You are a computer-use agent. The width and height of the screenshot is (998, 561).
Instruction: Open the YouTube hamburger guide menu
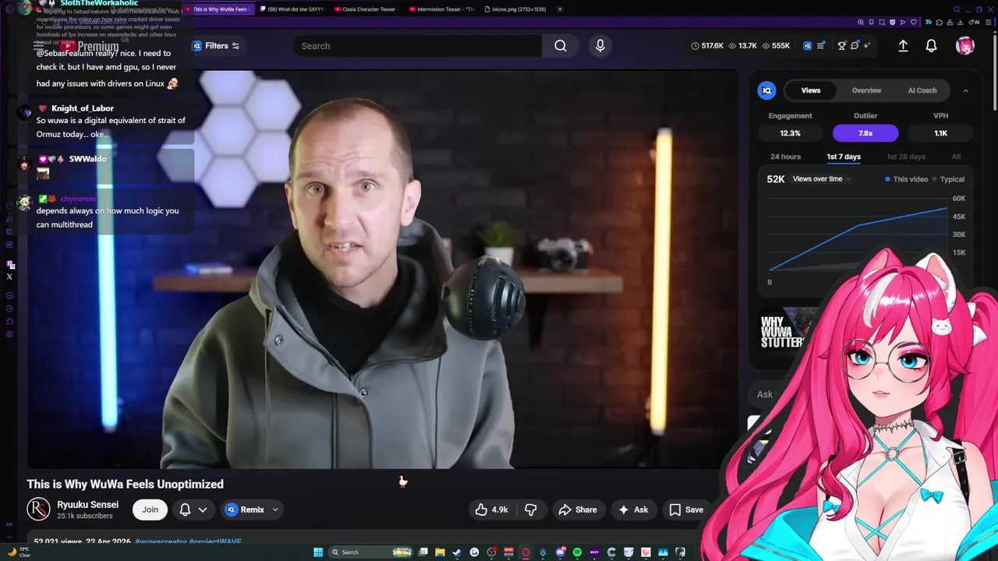click(x=39, y=46)
